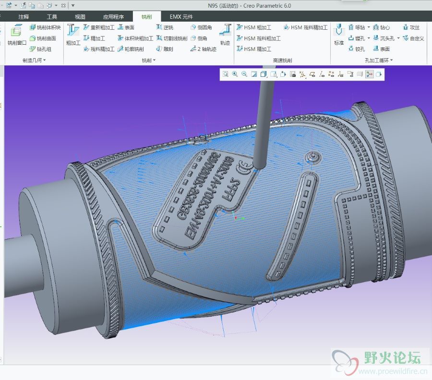The image size is (432, 380).
Task: Select the 逆铣 milling tool
Action: coord(165,27)
